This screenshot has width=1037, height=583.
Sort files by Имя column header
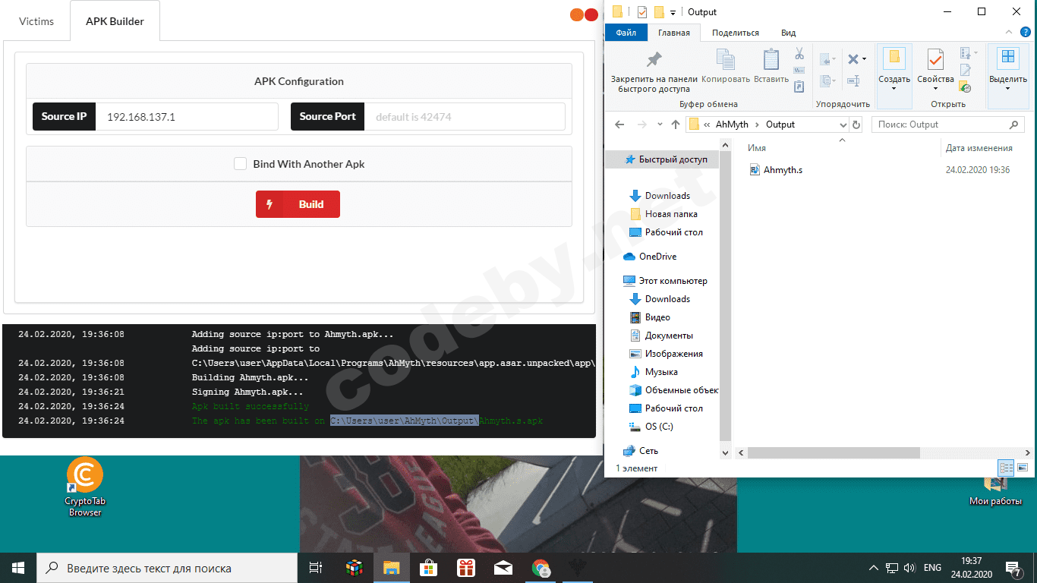756,148
